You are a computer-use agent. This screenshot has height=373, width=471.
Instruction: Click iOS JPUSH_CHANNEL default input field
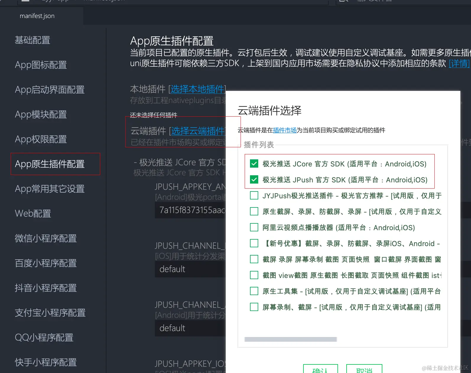[191, 269]
